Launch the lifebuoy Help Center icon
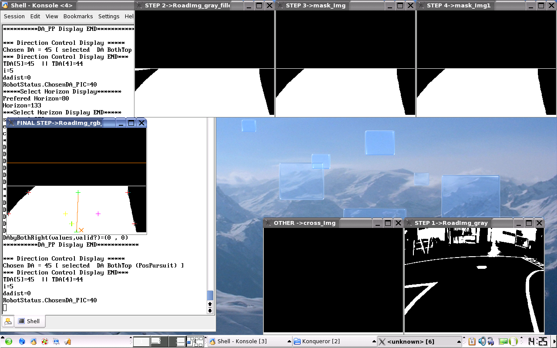557x348 pixels. [44, 341]
